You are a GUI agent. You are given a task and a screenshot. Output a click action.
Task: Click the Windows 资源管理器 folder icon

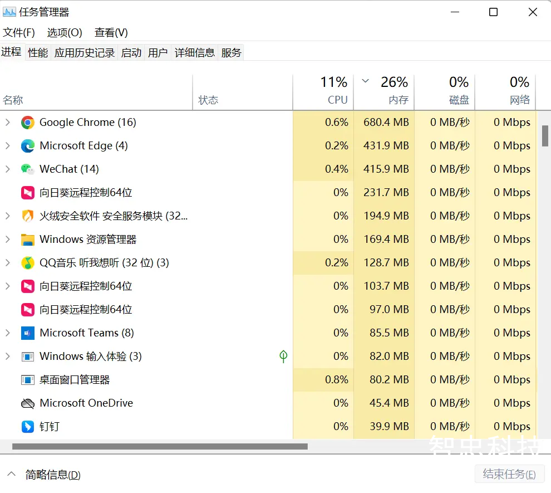point(28,240)
